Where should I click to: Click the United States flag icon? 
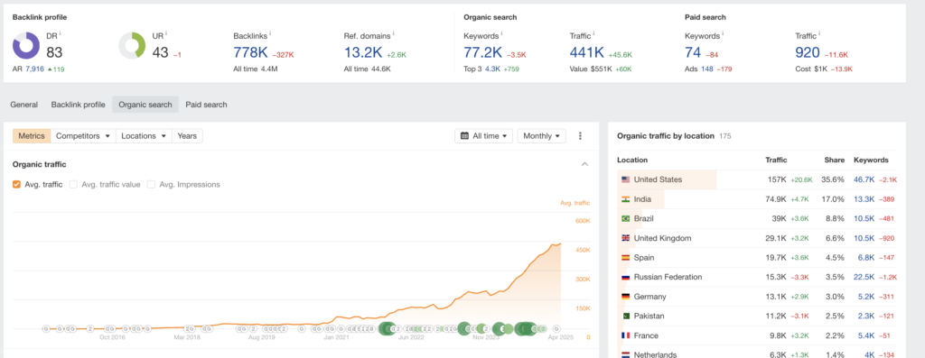point(625,179)
